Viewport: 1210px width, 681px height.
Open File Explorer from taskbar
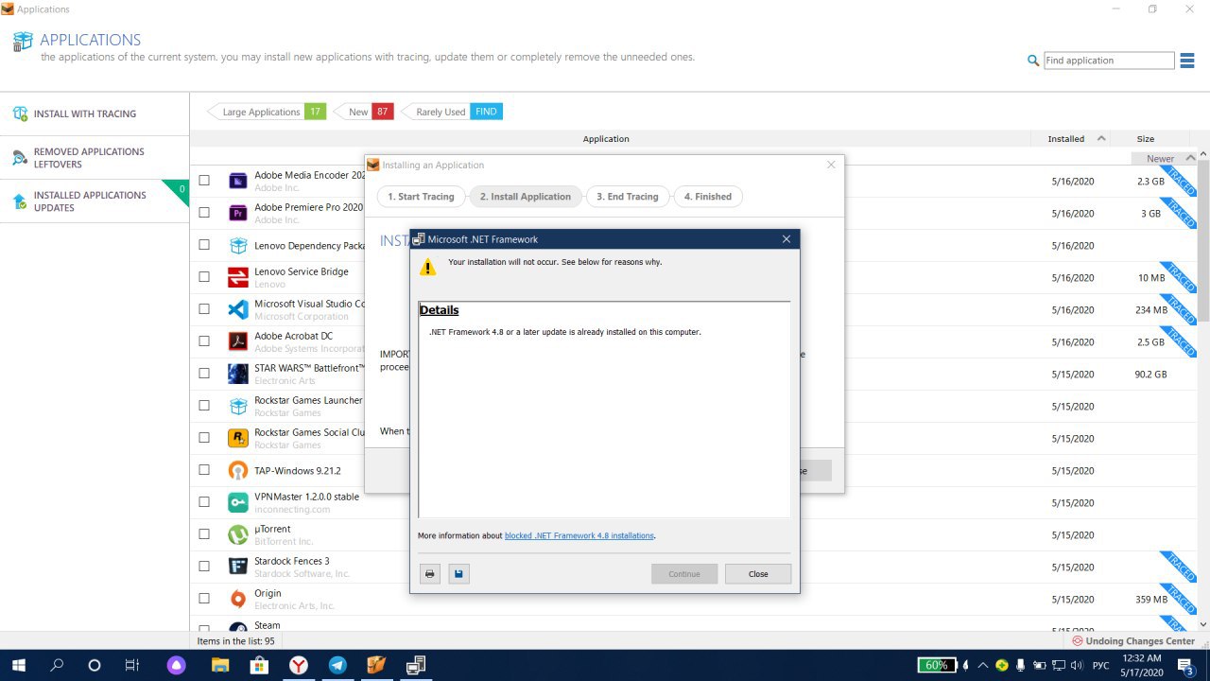tap(219, 665)
